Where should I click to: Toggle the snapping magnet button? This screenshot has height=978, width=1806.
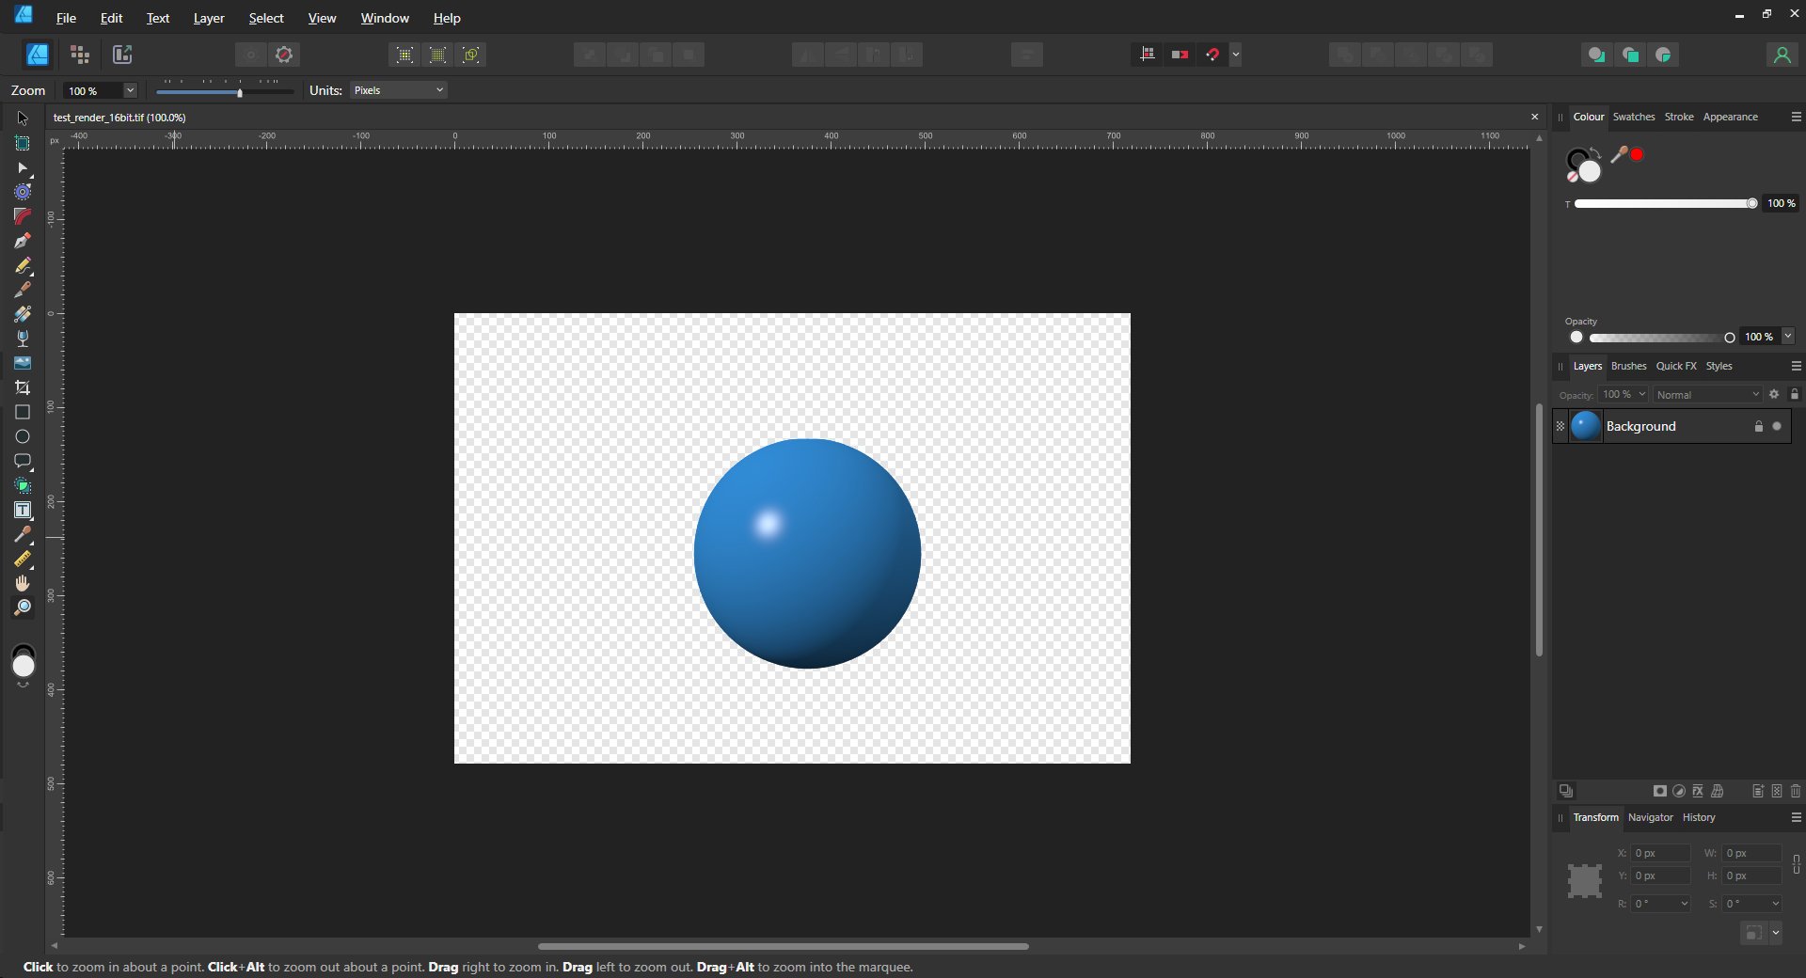(x=1212, y=55)
